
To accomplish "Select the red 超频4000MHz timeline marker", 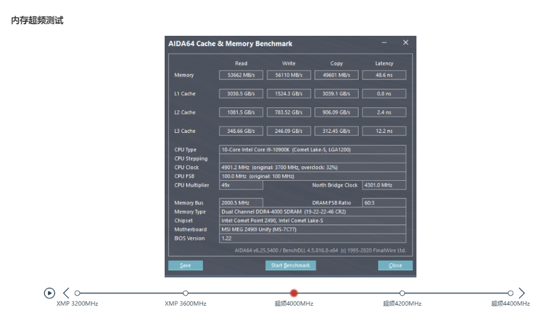I will click(294, 293).
